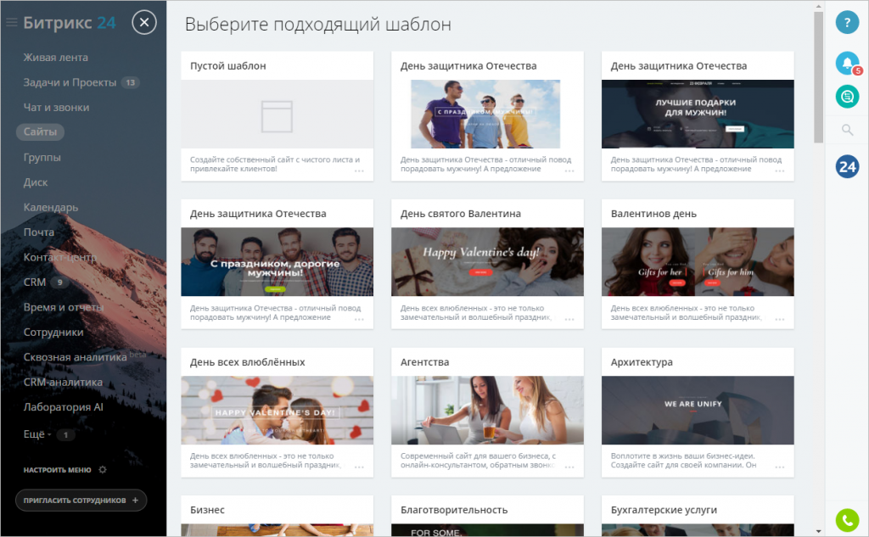Open the blue 24 clock icon
The height and width of the screenshot is (537, 869).
point(847,167)
